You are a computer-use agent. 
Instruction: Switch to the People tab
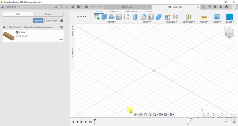(48, 14)
